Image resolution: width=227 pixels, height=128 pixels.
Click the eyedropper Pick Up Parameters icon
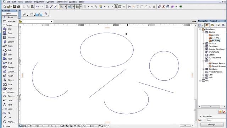(51, 7)
